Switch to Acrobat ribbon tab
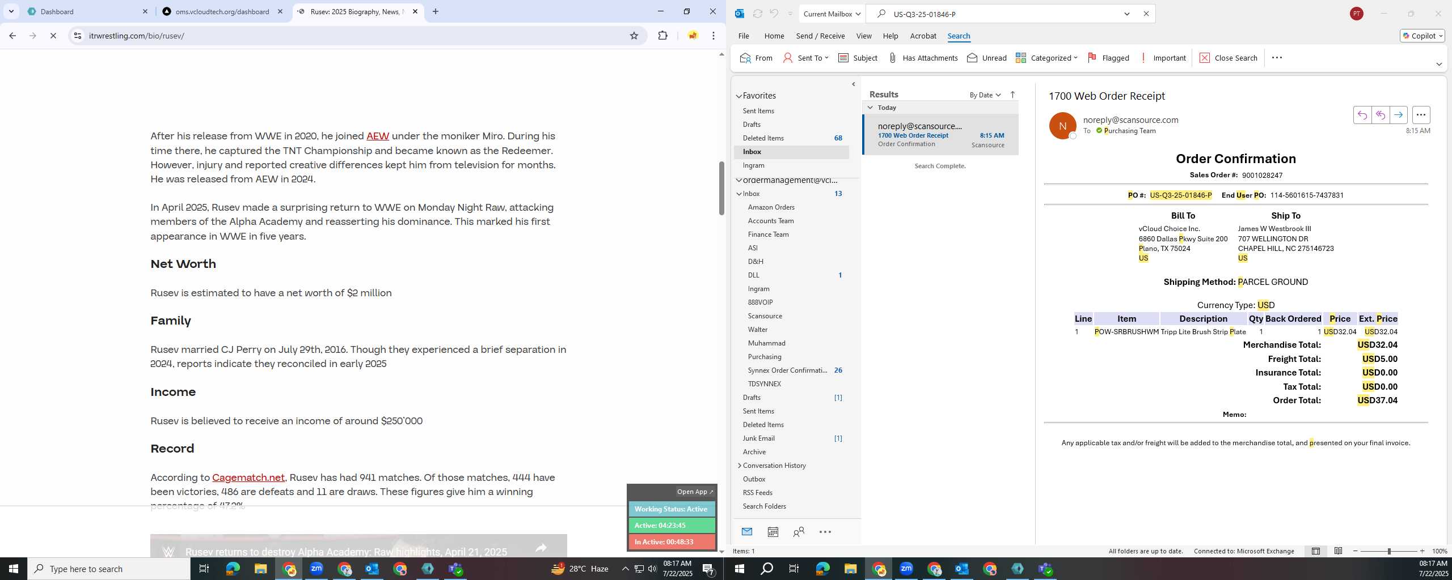 click(x=923, y=36)
